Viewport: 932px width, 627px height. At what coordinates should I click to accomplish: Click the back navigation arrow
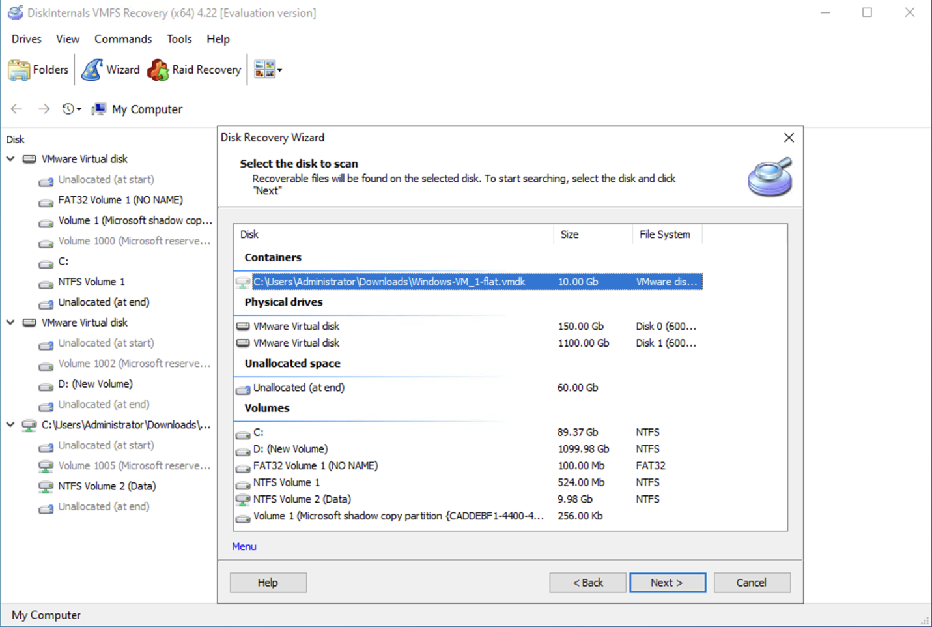coord(17,109)
